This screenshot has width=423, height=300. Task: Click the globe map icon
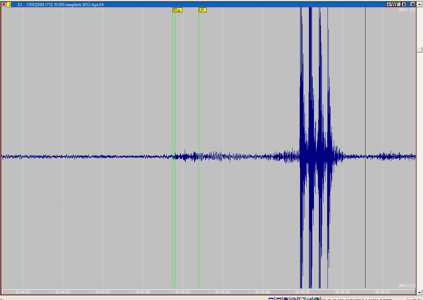pyautogui.click(x=316, y=299)
